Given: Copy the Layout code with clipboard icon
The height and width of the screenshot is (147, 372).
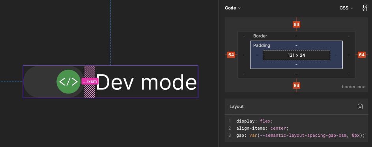Looking at the screenshot, I should pos(360,106).
